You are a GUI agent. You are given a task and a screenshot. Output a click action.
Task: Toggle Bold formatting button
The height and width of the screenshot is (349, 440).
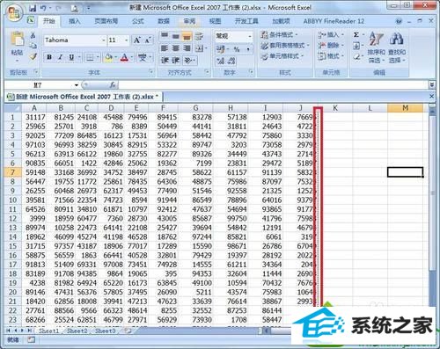tap(49, 57)
